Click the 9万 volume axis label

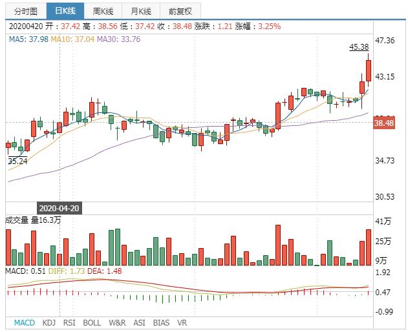coord(381,260)
